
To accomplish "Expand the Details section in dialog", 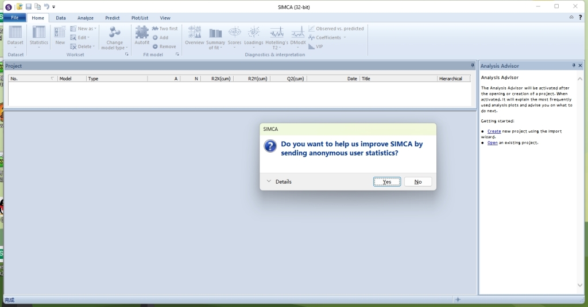I will coord(279,182).
